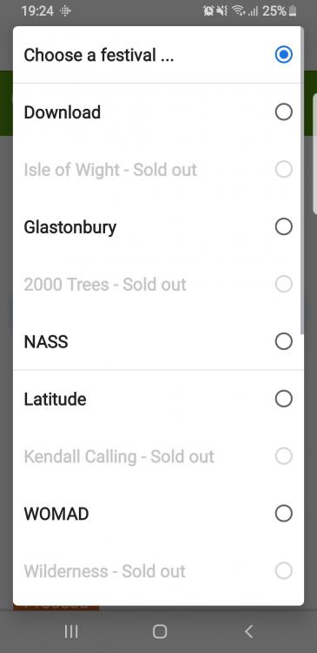Image resolution: width=317 pixels, height=653 pixels.
Task: Tap the Wi-Fi signal icon
Action: tap(239, 11)
